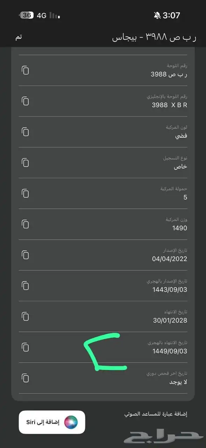Copy the vehicle weight 1490
Image resolution: width=206 pixels, height=448 pixels.
25,224
